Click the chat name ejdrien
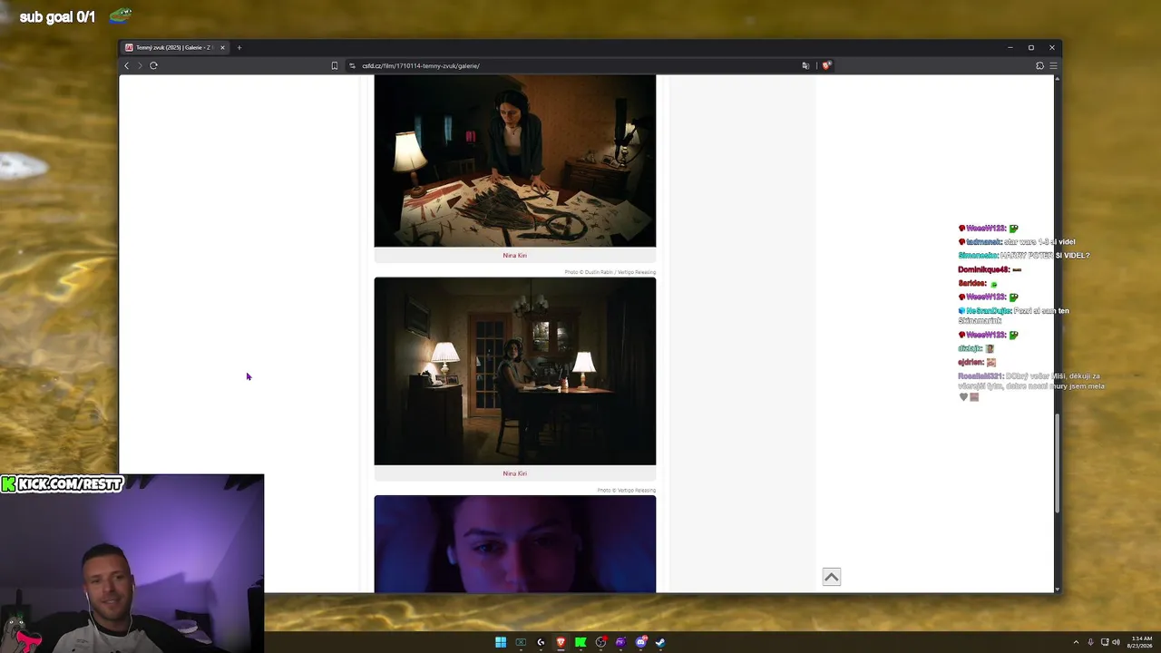Viewport: 1161px width, 653px height. pos(971,363)
